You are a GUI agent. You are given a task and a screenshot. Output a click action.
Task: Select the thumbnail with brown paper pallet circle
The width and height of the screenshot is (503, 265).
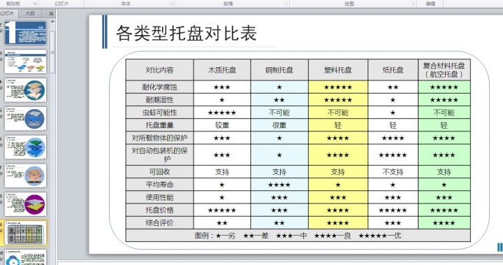(x=25, y=176)
